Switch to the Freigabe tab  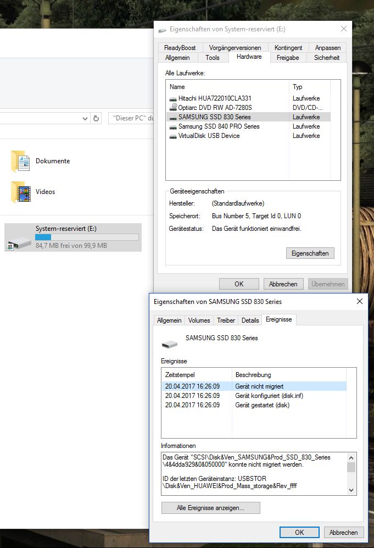(288, 58)
